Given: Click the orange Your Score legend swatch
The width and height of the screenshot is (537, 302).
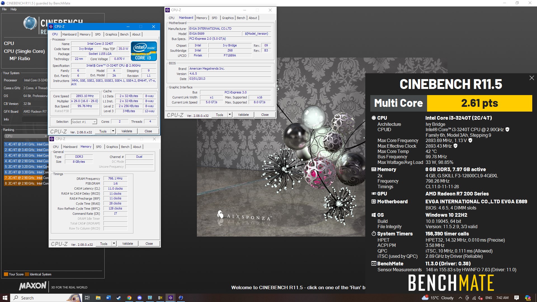Looking at the screenshot, I should coord(6,274).
